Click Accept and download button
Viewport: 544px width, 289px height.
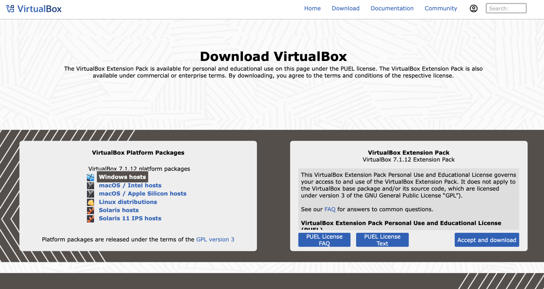tap(487, 240)
